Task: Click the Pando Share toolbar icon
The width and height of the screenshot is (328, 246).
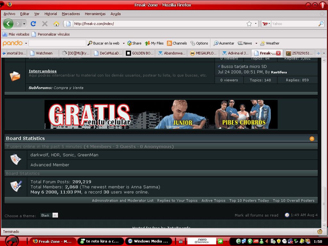Action: [x=134, y=43]
